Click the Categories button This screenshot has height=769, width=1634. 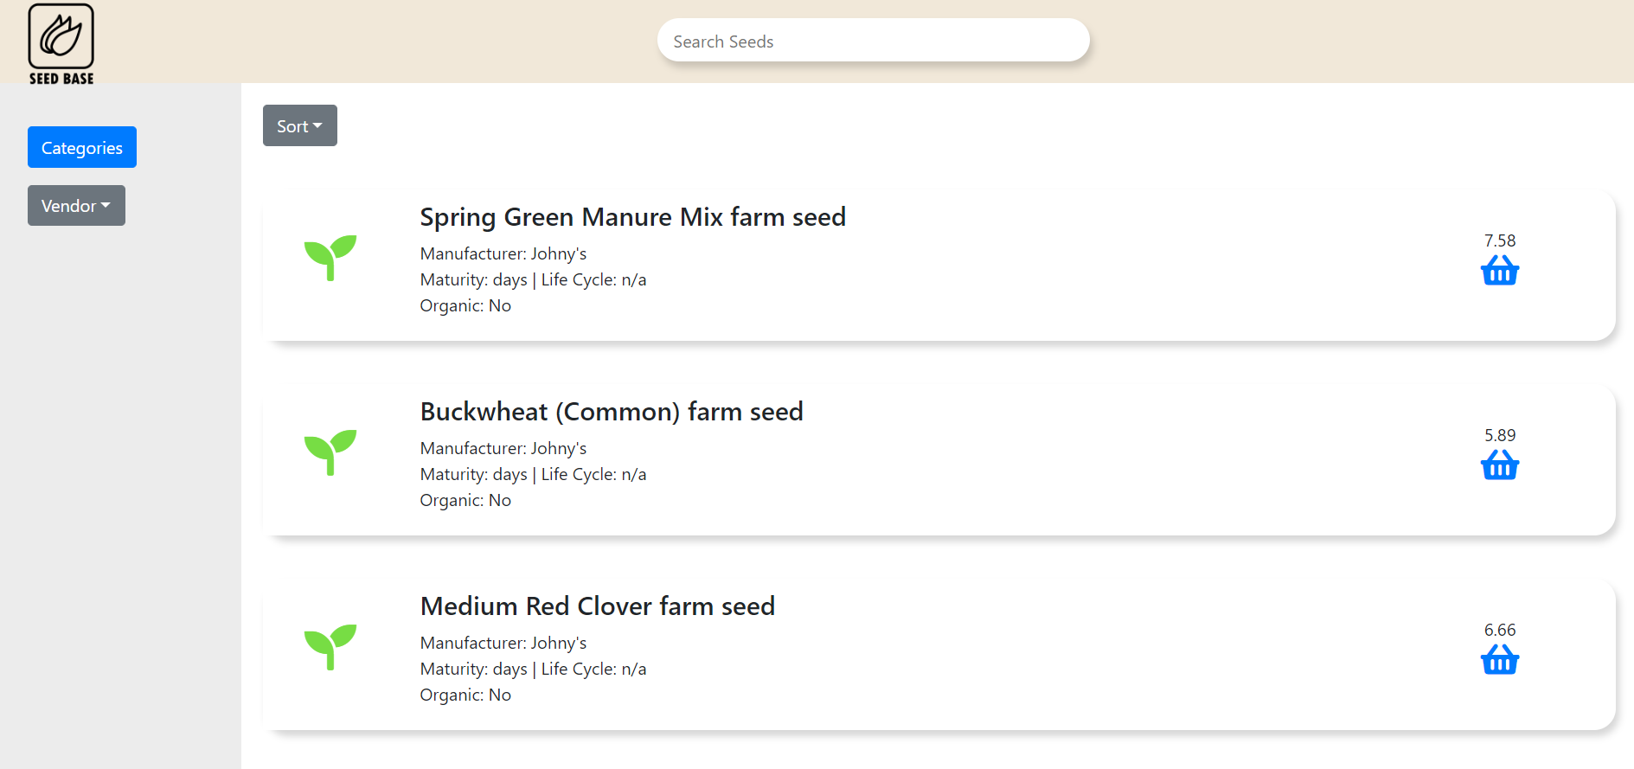click(82, 148)
